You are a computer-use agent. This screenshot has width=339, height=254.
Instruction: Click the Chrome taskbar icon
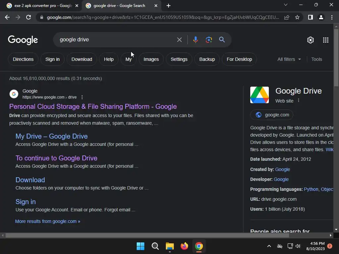tap(199, 246)
